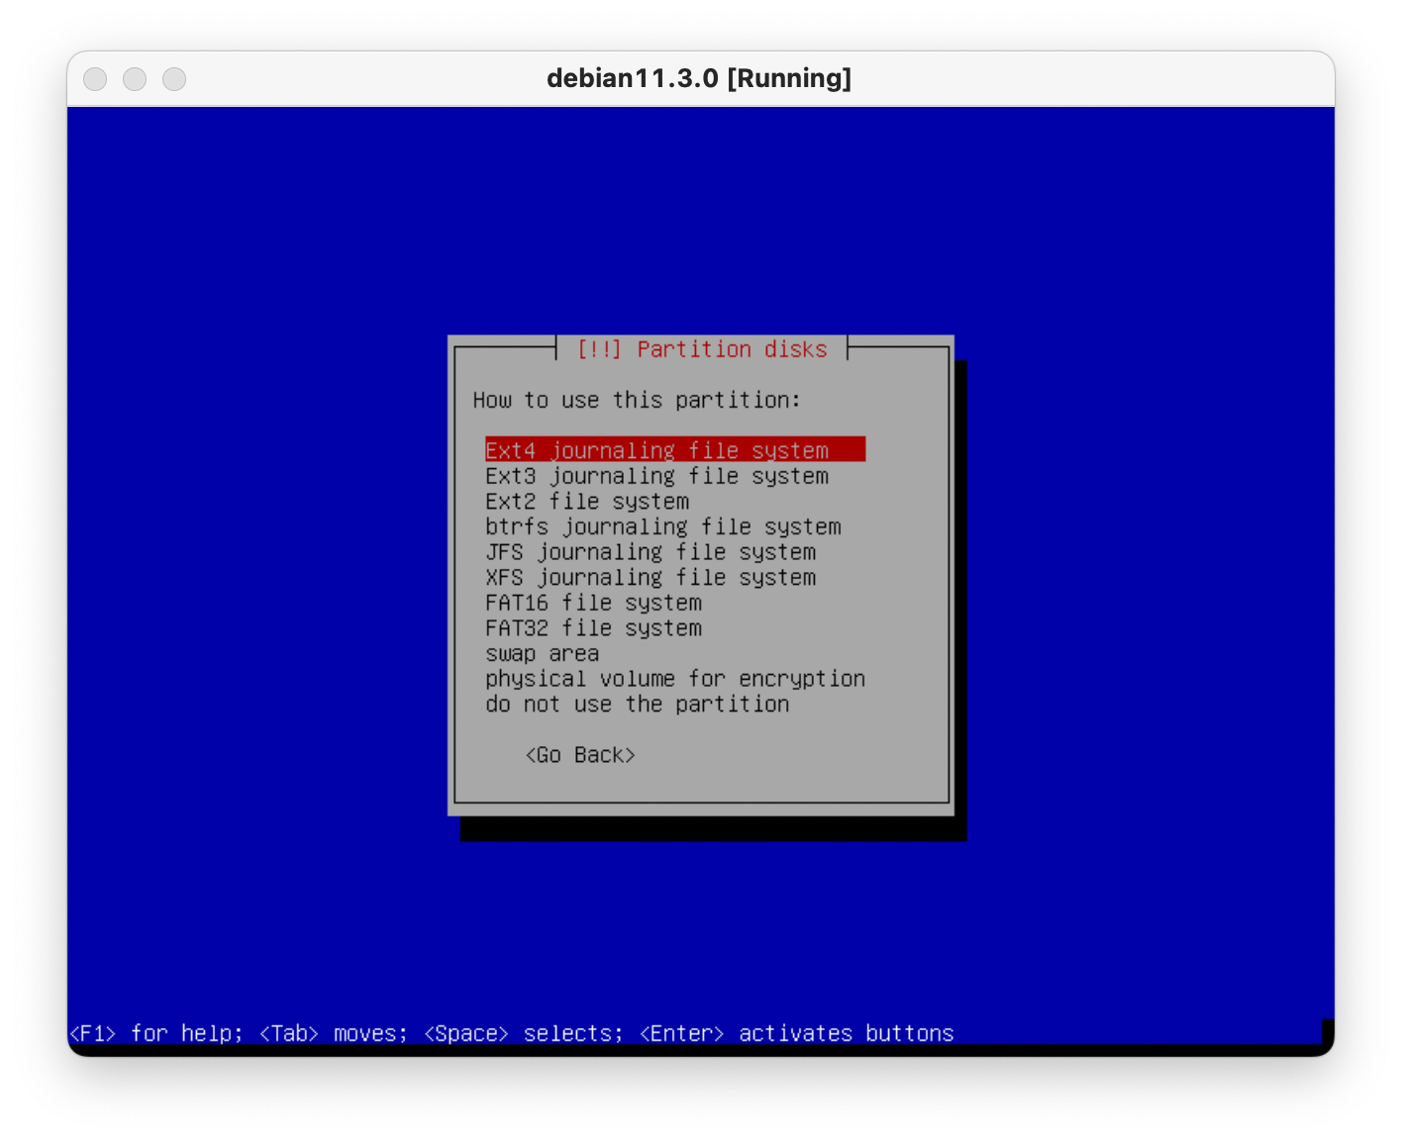Click the F1 for help hint text

[155, 1033]
